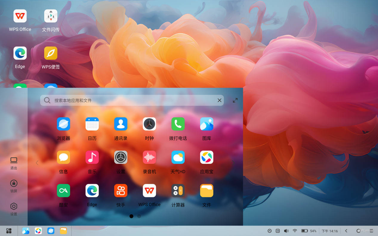Clear the search box with the X button
This screenshot has height=236, width=378.
[219, 100]
